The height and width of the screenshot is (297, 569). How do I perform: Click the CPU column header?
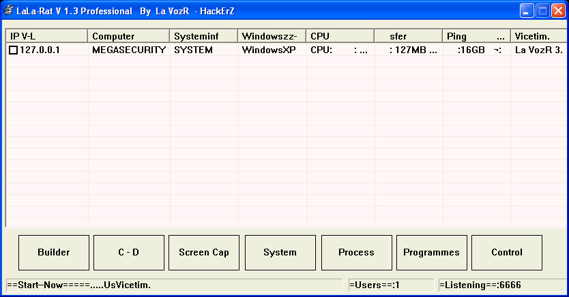point(340,36)
